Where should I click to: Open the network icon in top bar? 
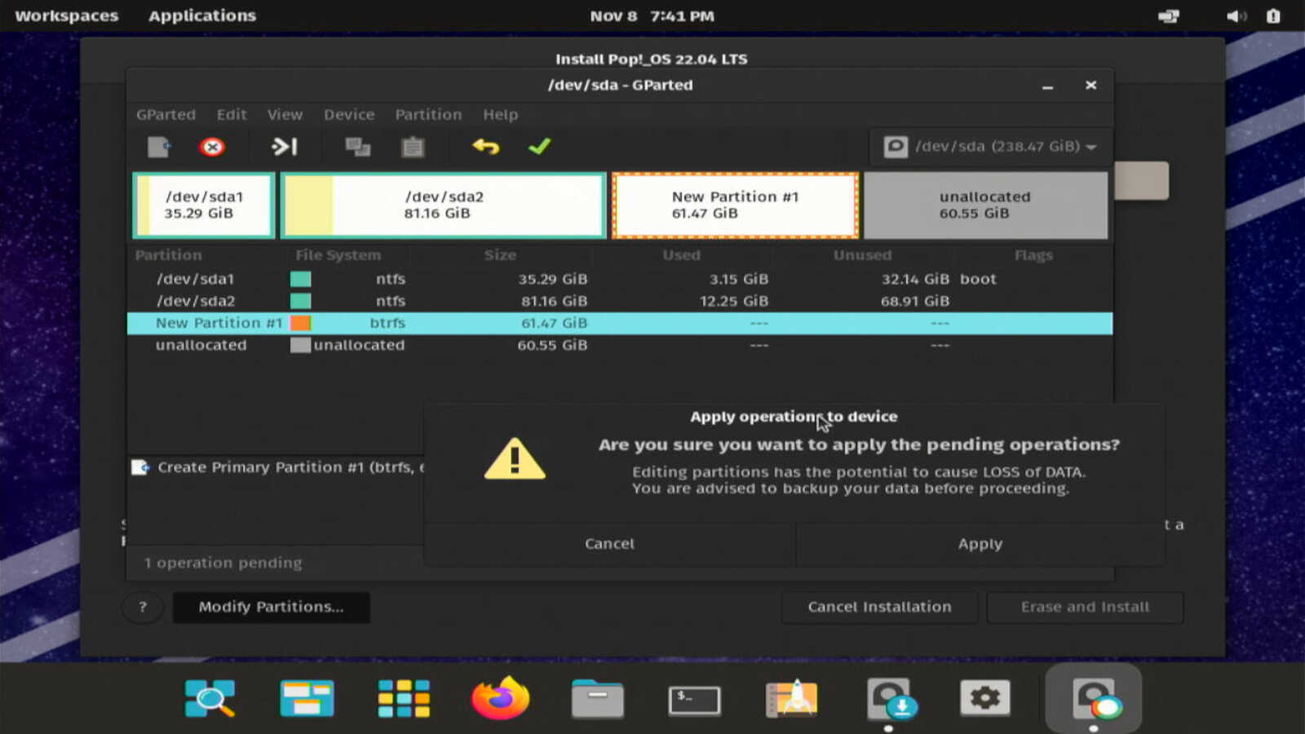(1169, 16)
